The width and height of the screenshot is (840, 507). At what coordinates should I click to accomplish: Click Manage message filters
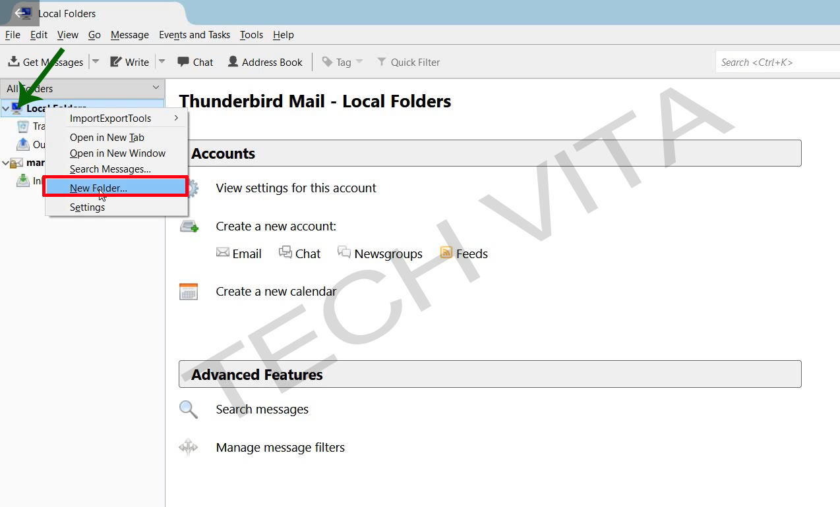coord(280,448)
